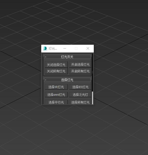Minimize the 灯光 dialog window
This screenshot has height=155, width=148.
coord(65,48)
